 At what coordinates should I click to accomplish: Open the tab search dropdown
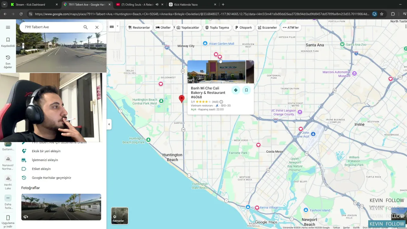tap(4, 4)
